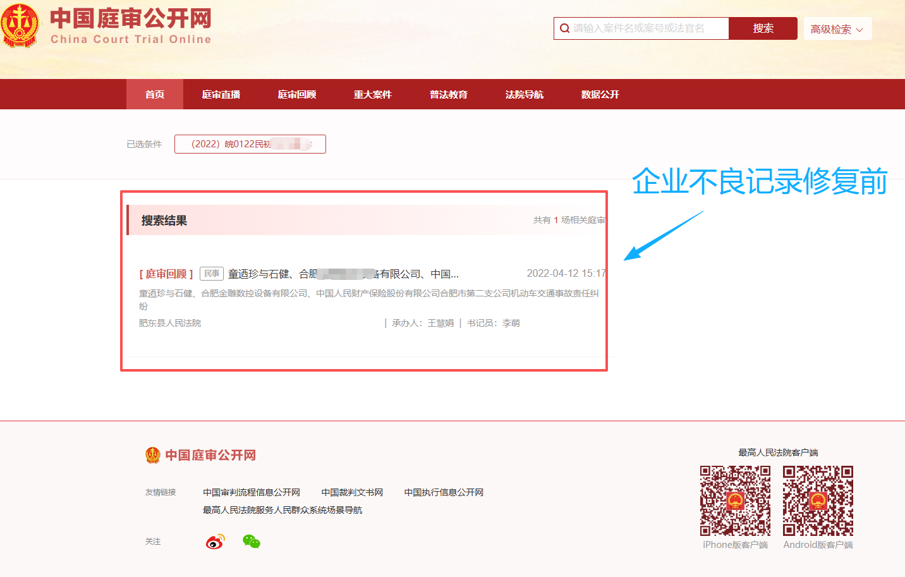Image resolution: width=905 pixels, height=577 pixels.
Task: Click the WeChat icon in footer
Action: tap(251, 542)
